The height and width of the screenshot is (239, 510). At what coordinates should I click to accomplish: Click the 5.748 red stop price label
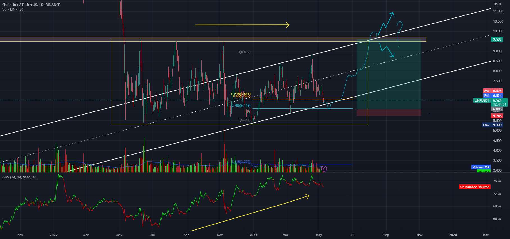click(497, 116)
